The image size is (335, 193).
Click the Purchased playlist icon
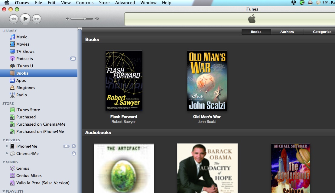[x=12, y=117]
